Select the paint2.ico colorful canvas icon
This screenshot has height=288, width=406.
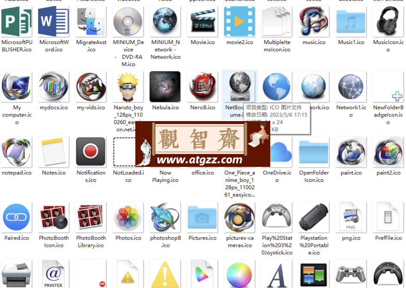[388, 152]
